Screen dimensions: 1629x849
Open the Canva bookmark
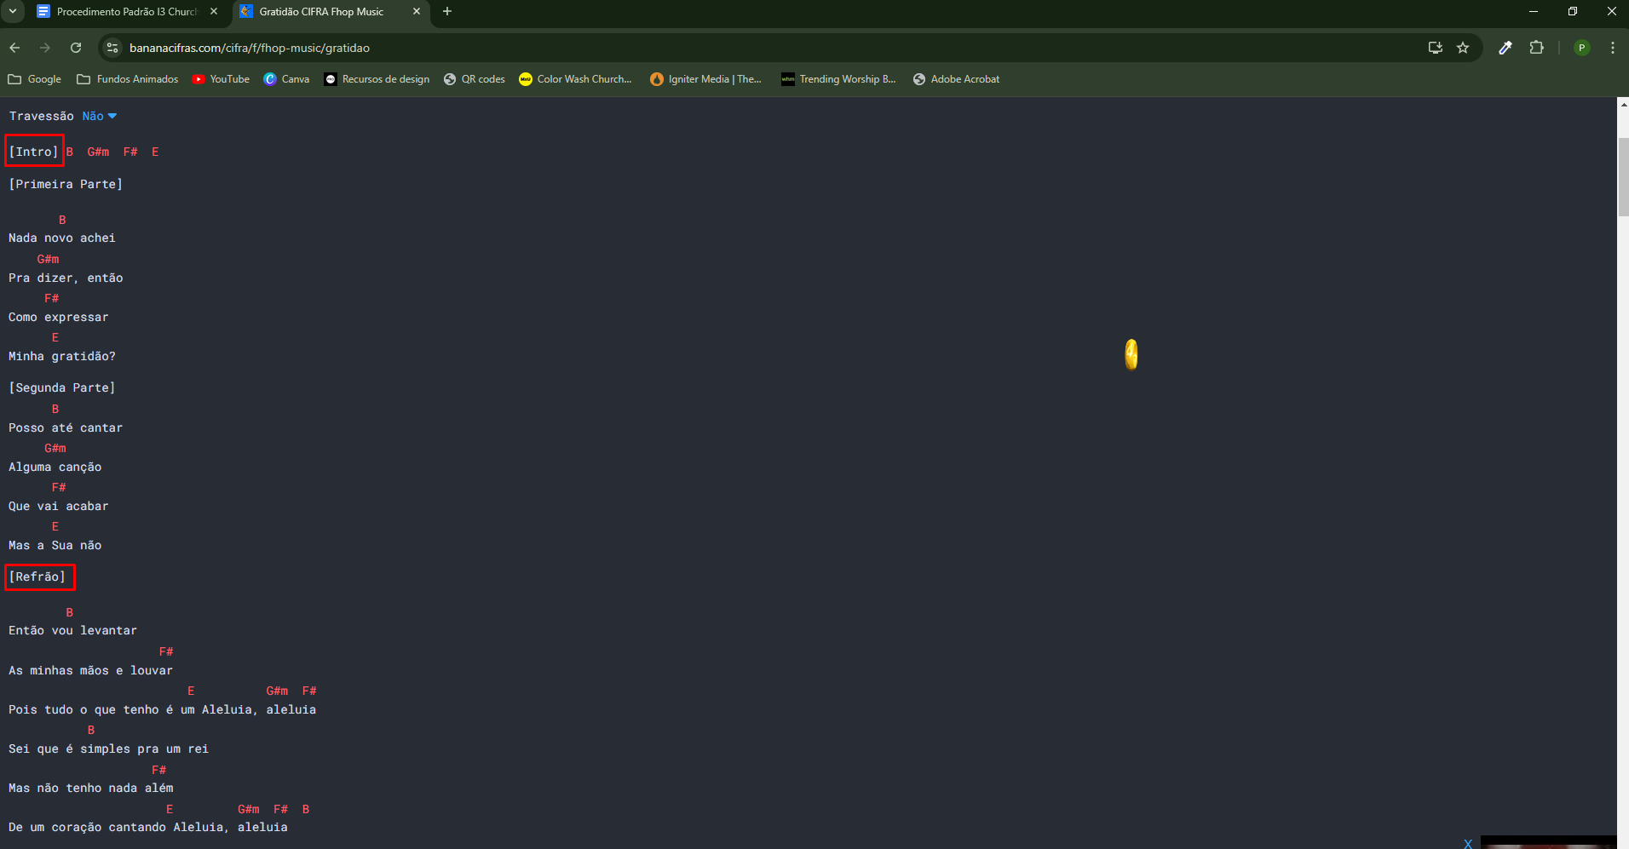[287, 79]
